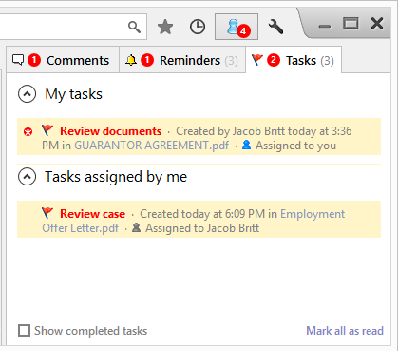Viewport: 398px width, 351px height.
Task: Select the Tasks tab
Action: coord(294,60)
